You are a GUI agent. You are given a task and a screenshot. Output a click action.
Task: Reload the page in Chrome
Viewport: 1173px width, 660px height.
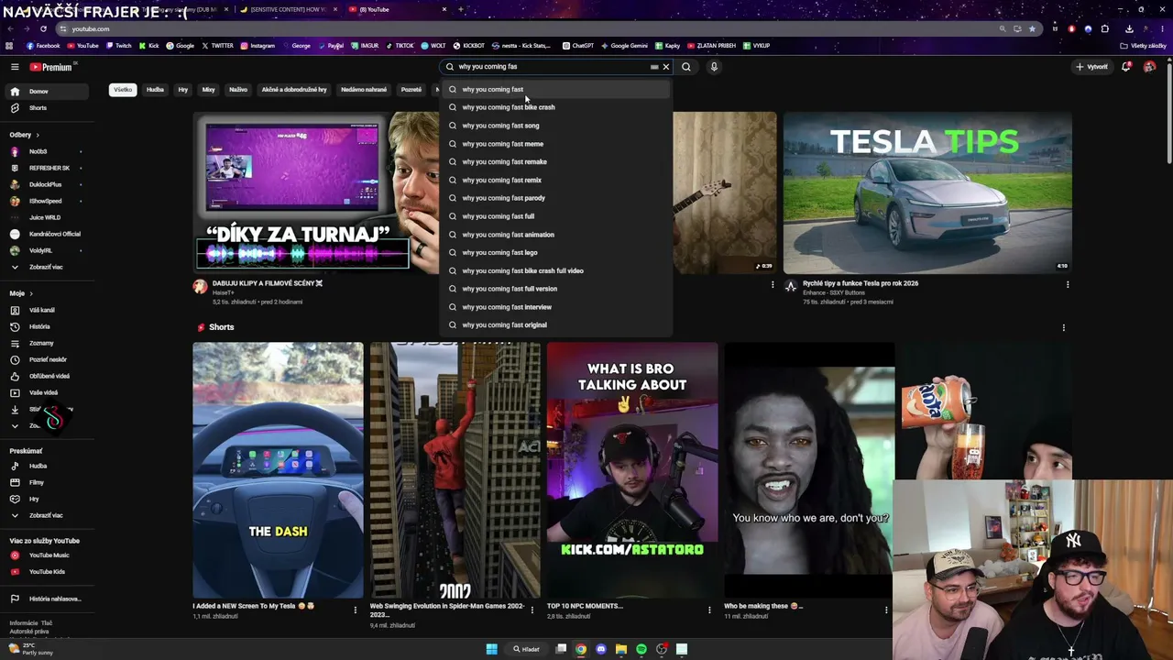[x=43, y=28]
